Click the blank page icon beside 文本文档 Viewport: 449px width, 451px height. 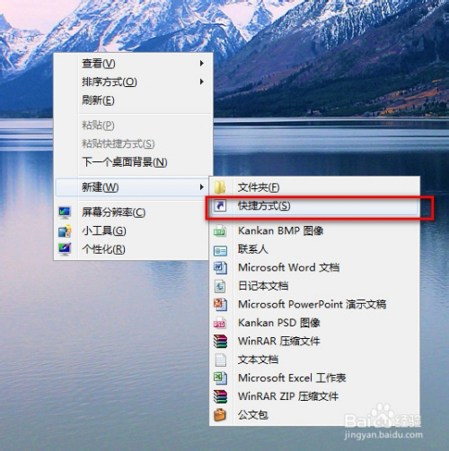pyautogui.click(x=221, y=360)
